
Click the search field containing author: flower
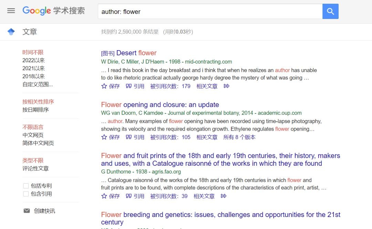pos(210,11)
